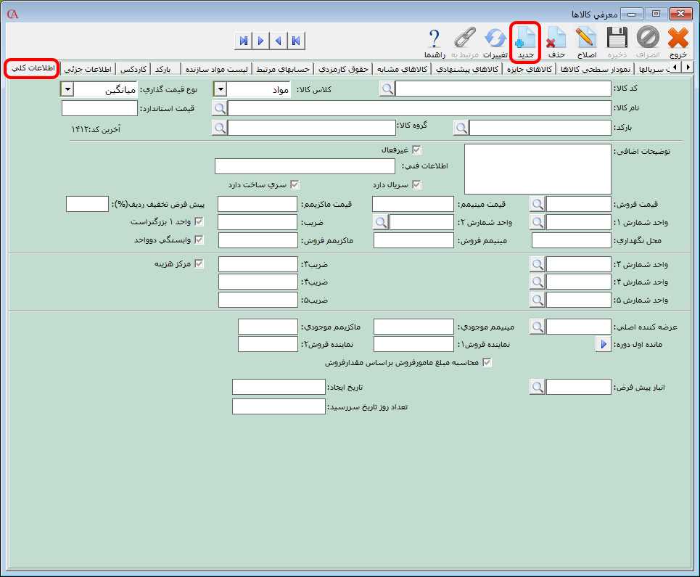
Task: Toggle the غیرفعال (inactive) checkbox
Action: point(416,150)
